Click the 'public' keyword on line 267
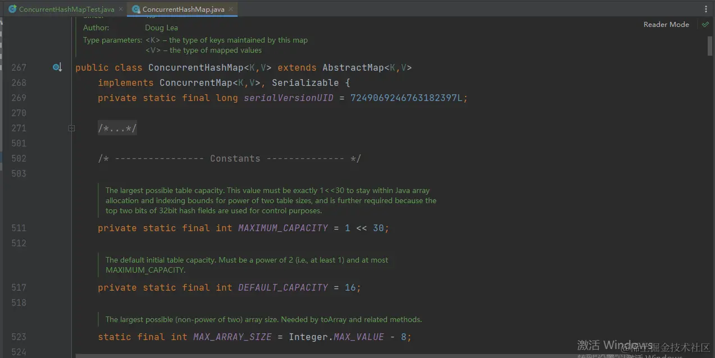Image resolution: width=715 pixels, height=358 pixels. pos(92,67)
